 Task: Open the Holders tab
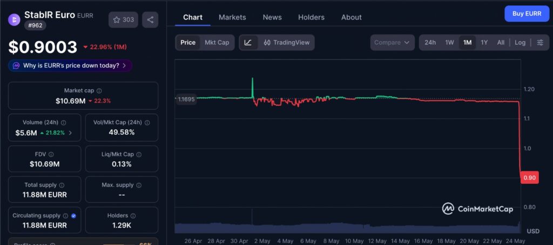[x=312, y=17]
